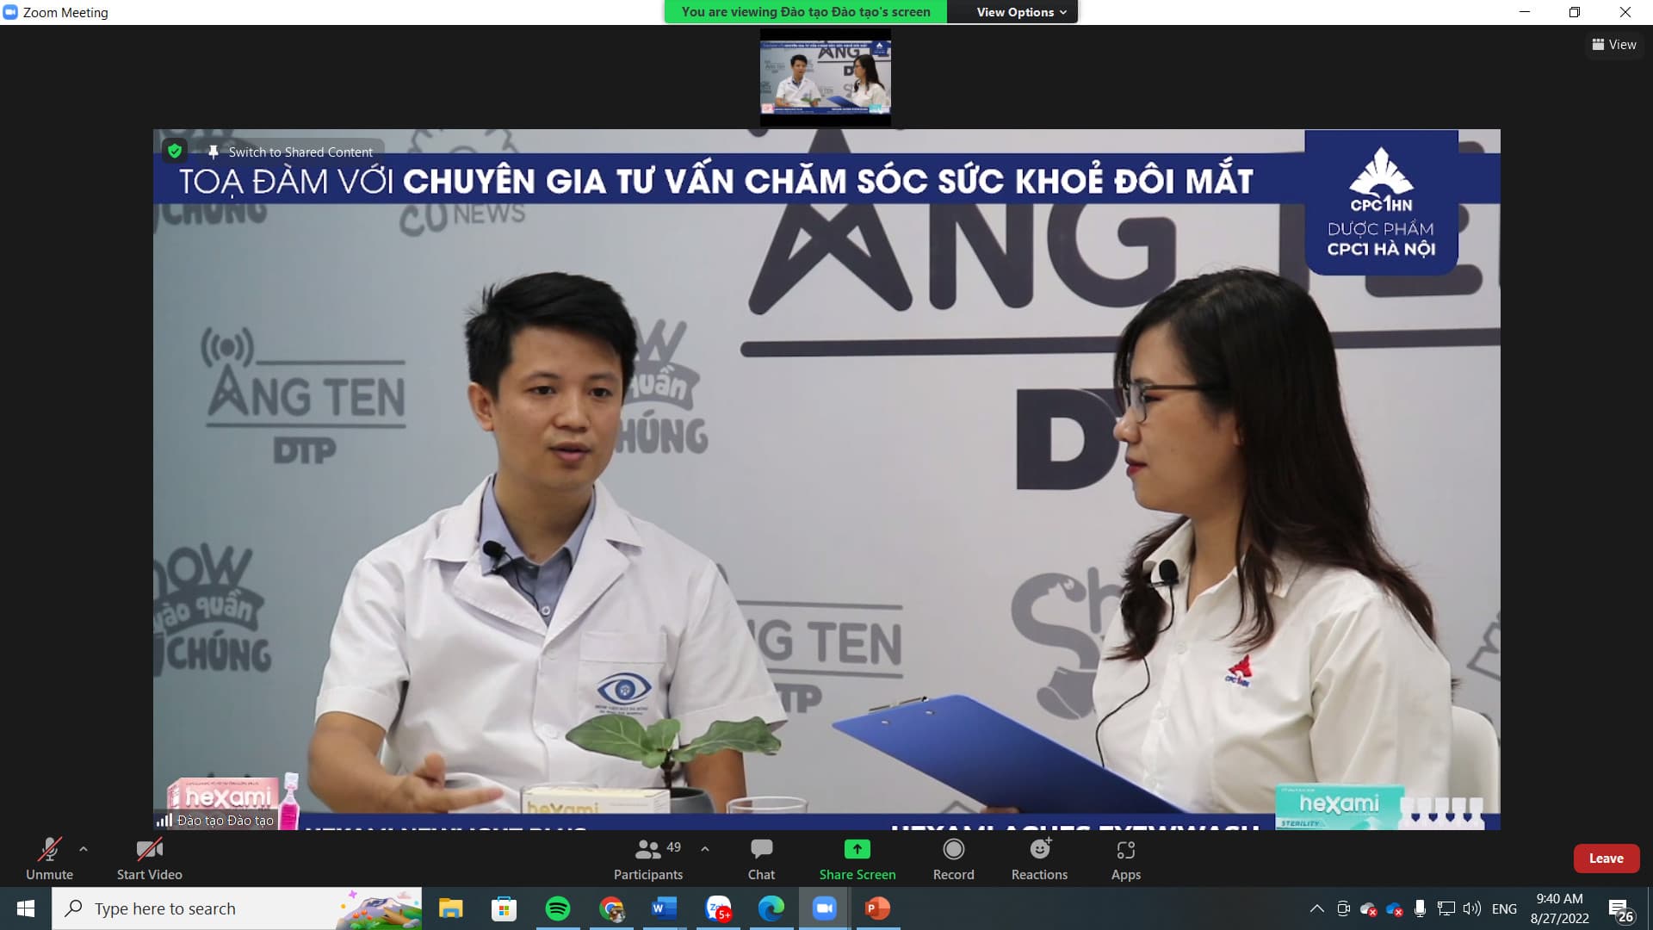Open Google Chrome from the taskbar

coord(611,908)
